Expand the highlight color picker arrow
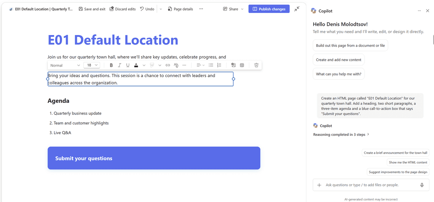This screenshot has width=434, height=202. tap(160, 65)
